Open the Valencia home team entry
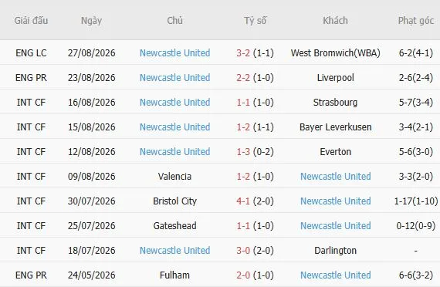440x287 pixels. [x=174, y=176]
